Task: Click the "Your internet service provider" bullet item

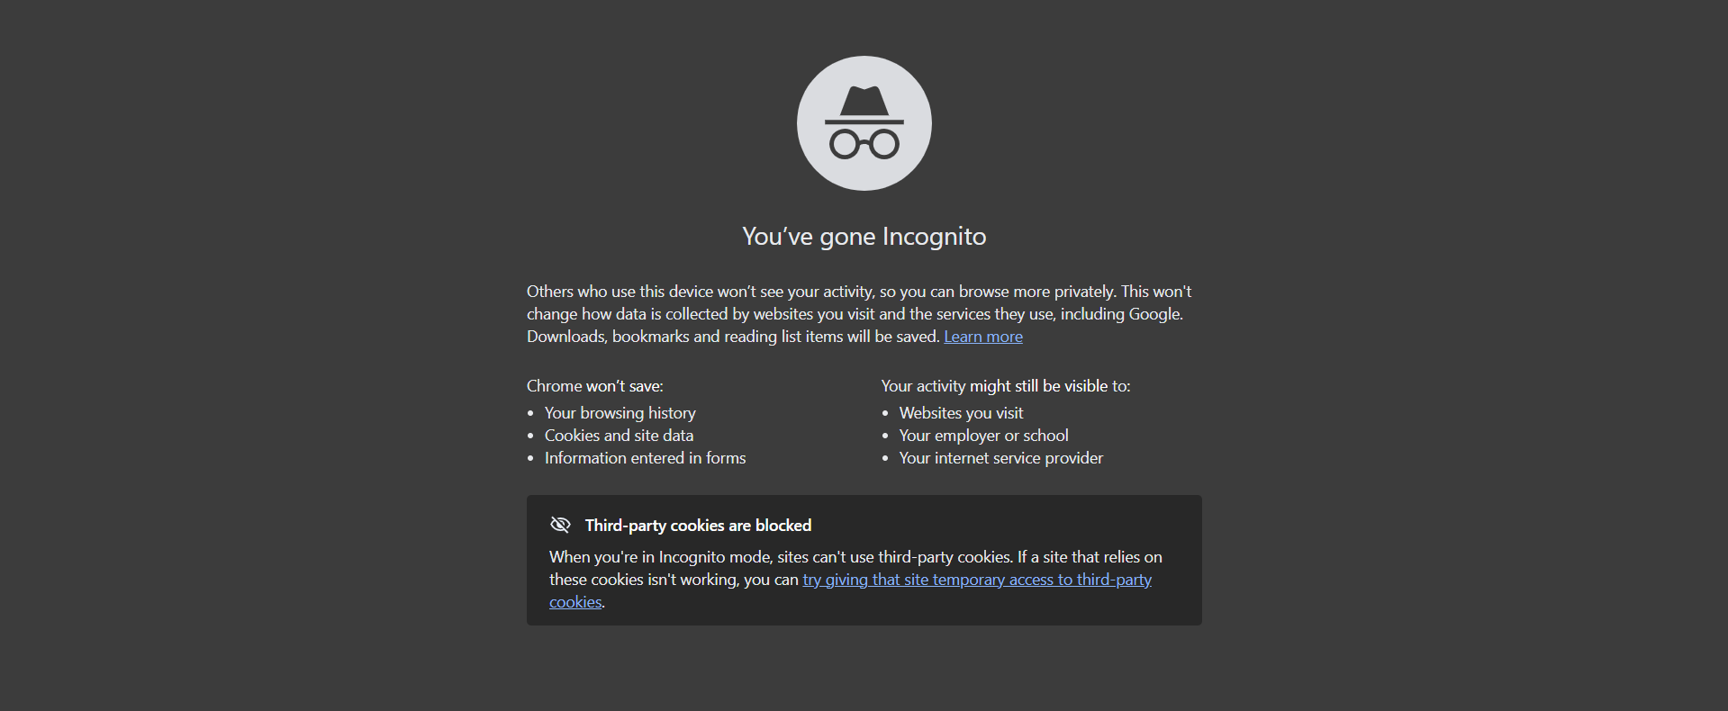Action: click(x=1001, y=458)
